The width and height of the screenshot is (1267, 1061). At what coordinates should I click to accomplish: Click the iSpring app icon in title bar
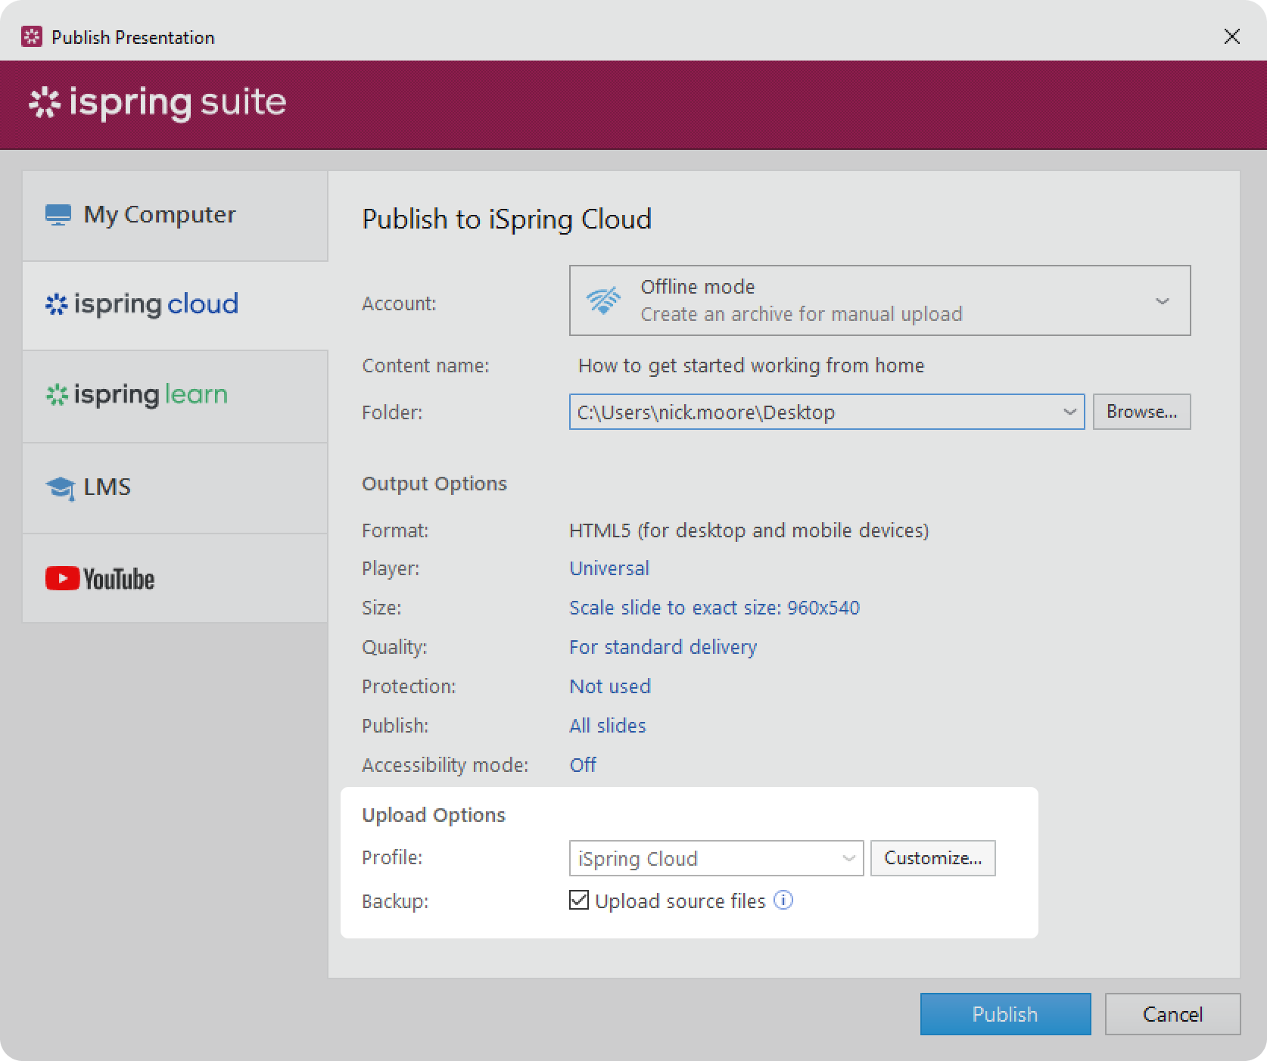pos(32,36)
